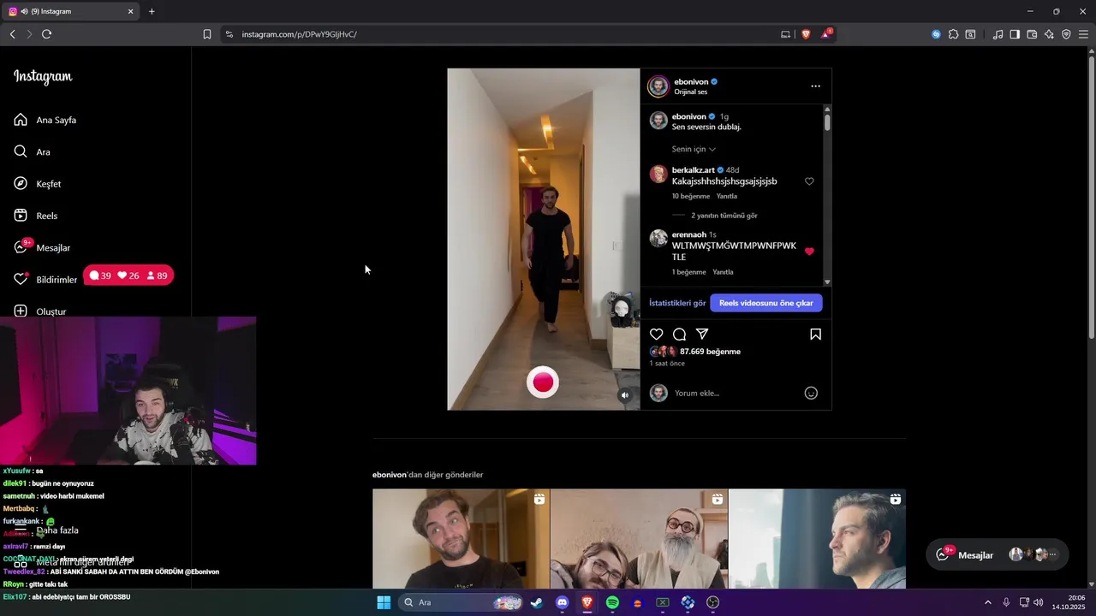Open first related reel thumbnail with confused man
Screen dimensions: 1096x616
[461, 539]
